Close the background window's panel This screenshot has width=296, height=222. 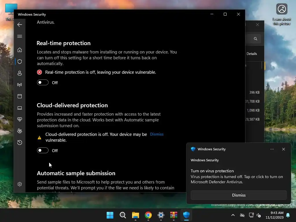(x=258, y=25)
